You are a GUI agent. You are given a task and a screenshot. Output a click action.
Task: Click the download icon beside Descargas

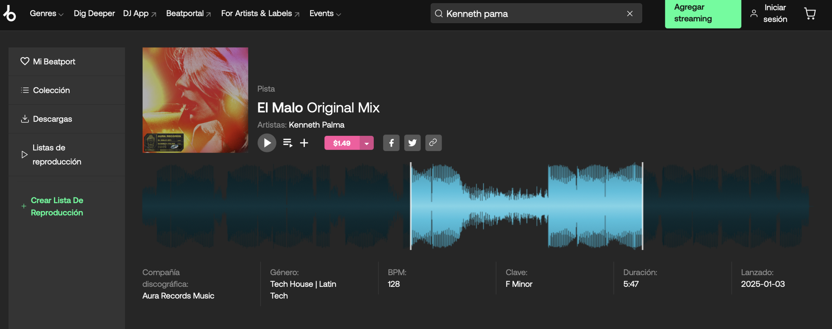[25, 119]
